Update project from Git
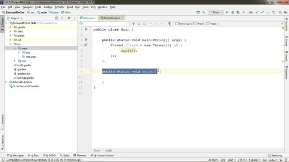Viewport: 289px width, 162px height. tap(257, 12)
